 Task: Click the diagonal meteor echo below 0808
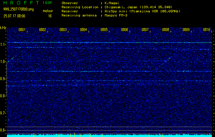[165, 61]
